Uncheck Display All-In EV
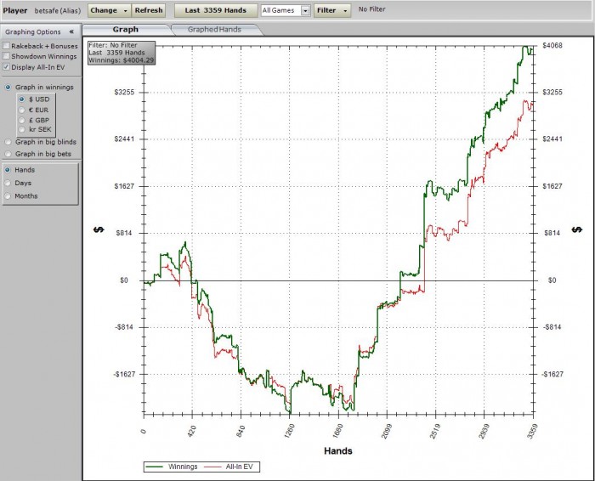 pyautogui.click(x=6, y=67)
